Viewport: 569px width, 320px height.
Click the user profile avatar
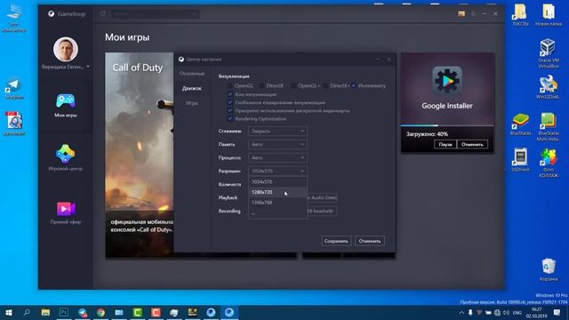click(x=66, y=49)
